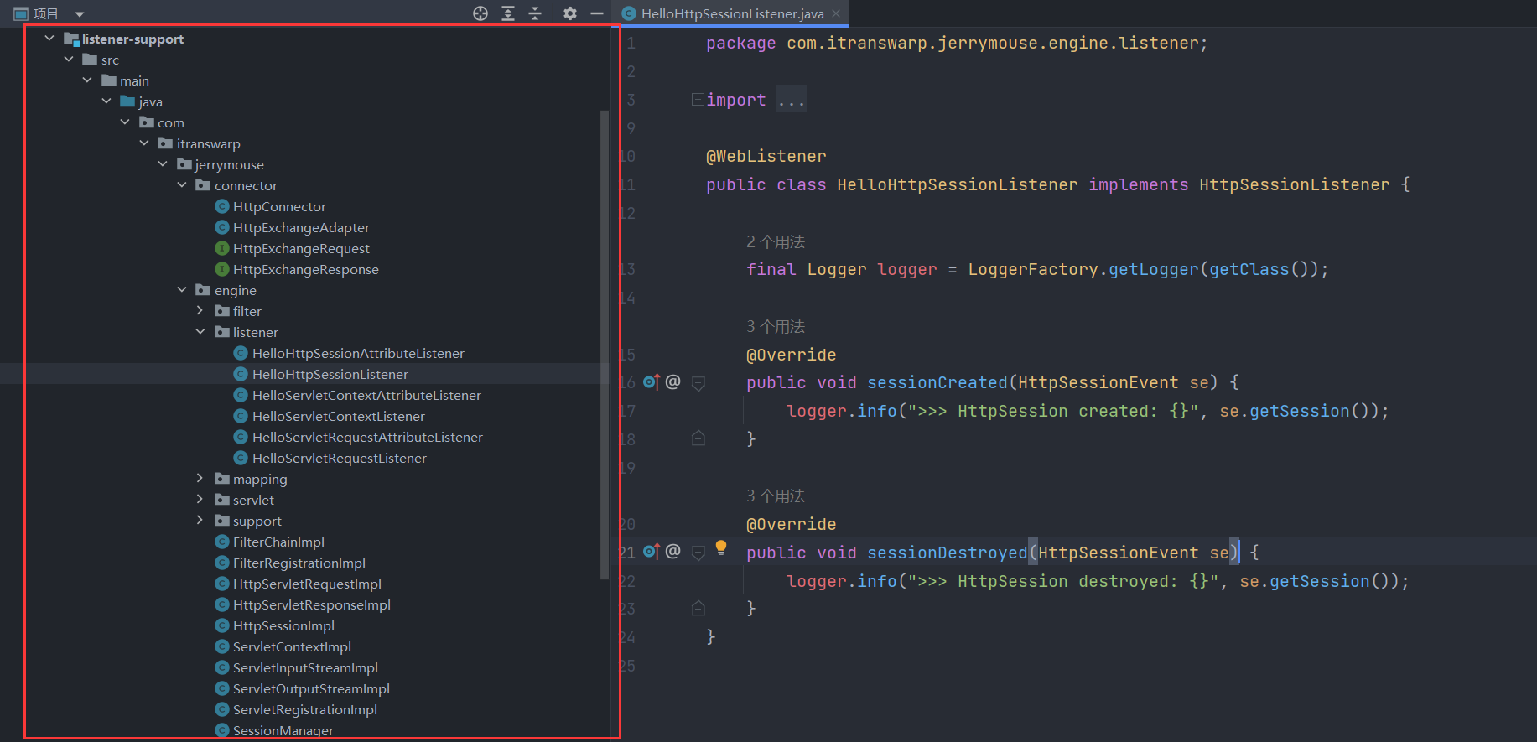1537x742 pixels.
Task: Click the sessionCreated implements-method gutter icon
Action: point(652,382)
